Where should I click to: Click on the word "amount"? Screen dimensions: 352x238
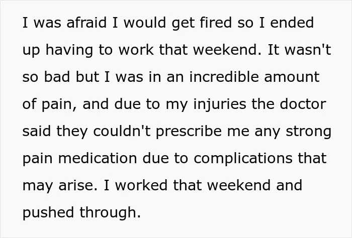(292, 77)
